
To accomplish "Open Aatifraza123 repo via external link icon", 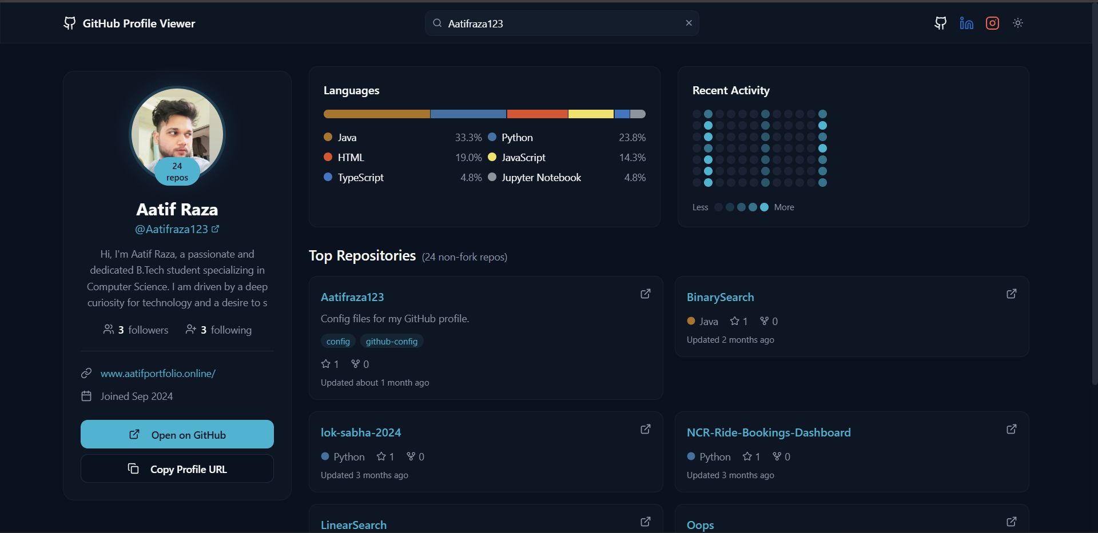I will (x=645, y=294).
